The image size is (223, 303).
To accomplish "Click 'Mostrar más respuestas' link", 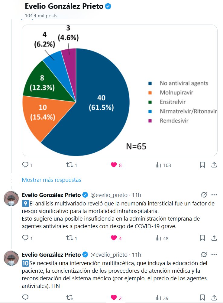I will click(51, 180).
